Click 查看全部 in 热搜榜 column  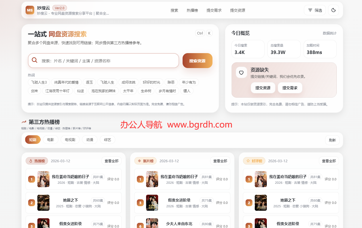coord(112,161)
